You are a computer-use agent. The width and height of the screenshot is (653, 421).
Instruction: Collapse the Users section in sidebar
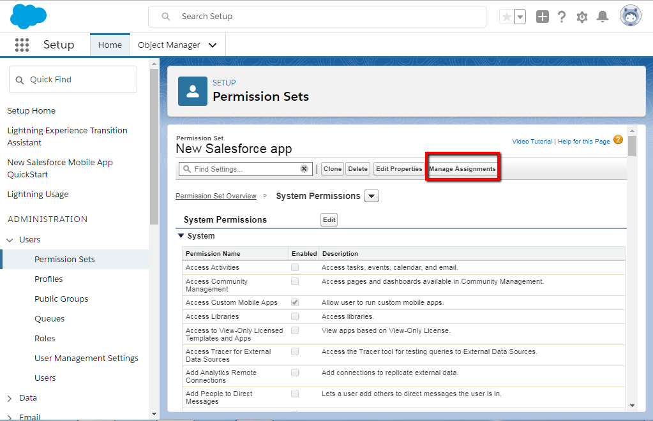[10, 240]
